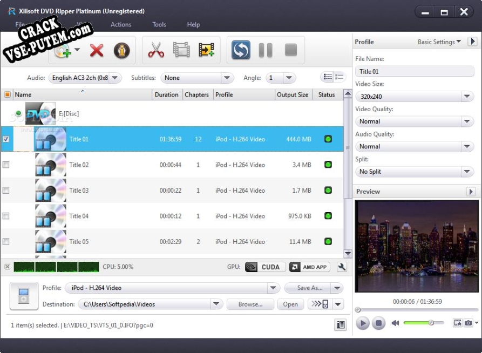Check the Title 03 checkbox
The image size is (482, 353).
click(x=6, y=191)
